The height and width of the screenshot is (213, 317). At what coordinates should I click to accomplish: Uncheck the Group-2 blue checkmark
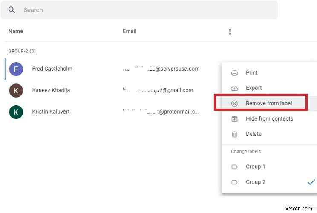point(311,182)
